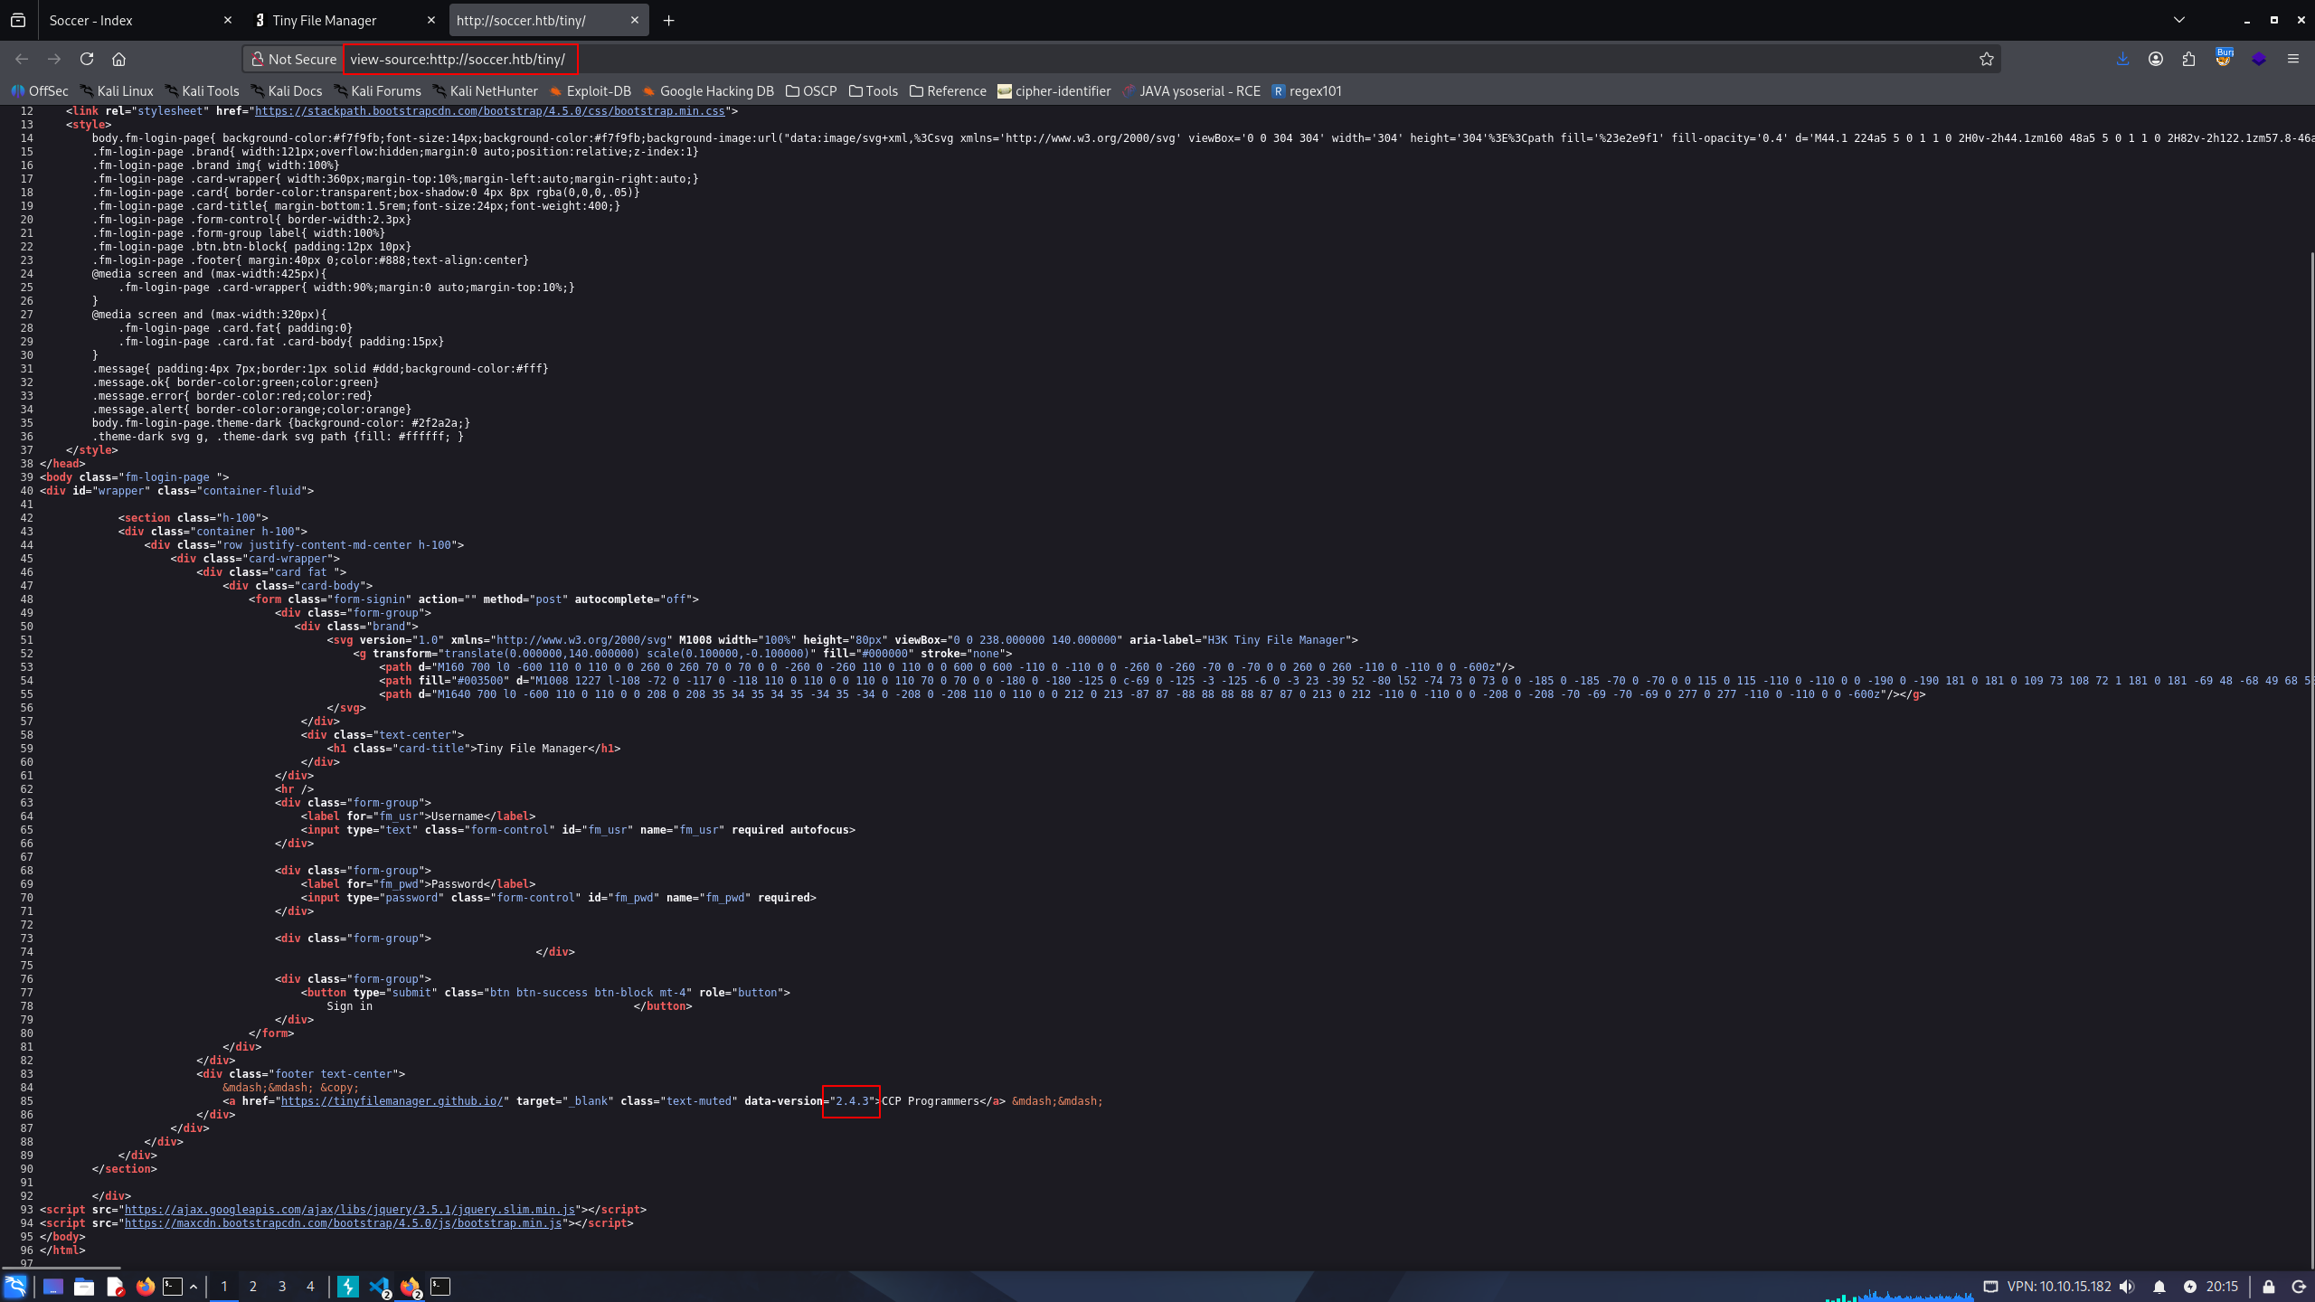This screenshot has height=1302, width=2315.
Task: Open the Kali Forums bookmark
Action: point(377,91)
